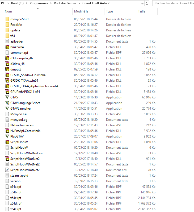Click Grand Theft Auto V breadcrumb segment

click(96, 3)
